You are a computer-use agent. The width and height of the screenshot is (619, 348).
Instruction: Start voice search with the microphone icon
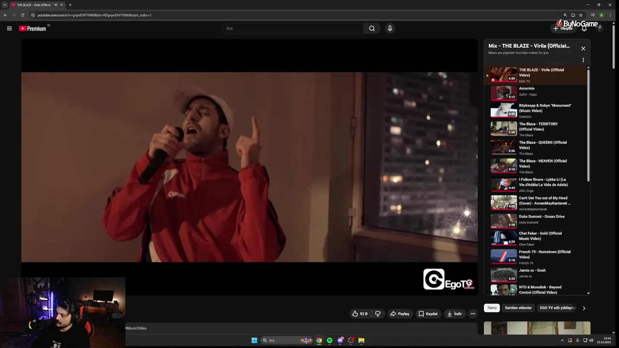point(390,29)
